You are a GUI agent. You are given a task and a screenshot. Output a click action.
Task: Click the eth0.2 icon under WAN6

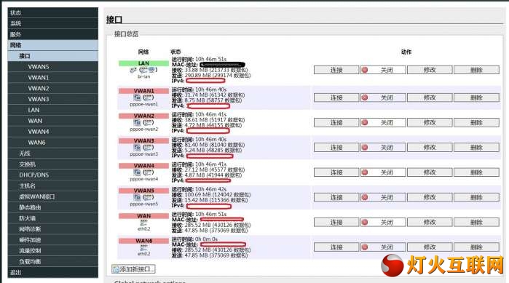point(143,247)
